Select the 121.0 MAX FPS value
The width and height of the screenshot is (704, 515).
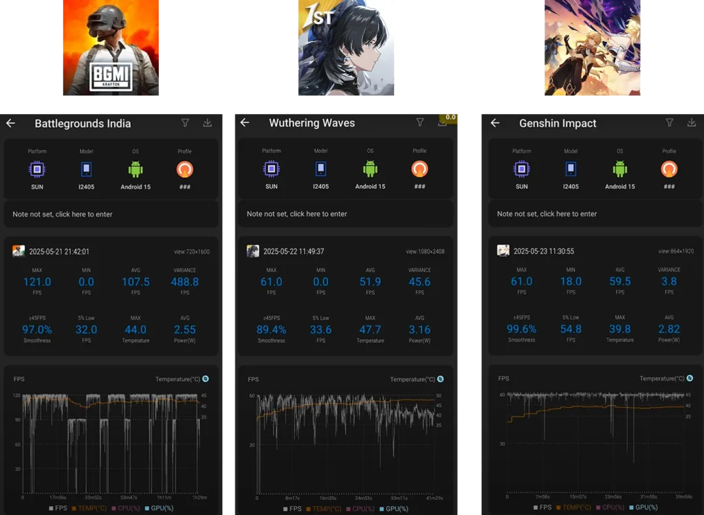pos(37,282)
